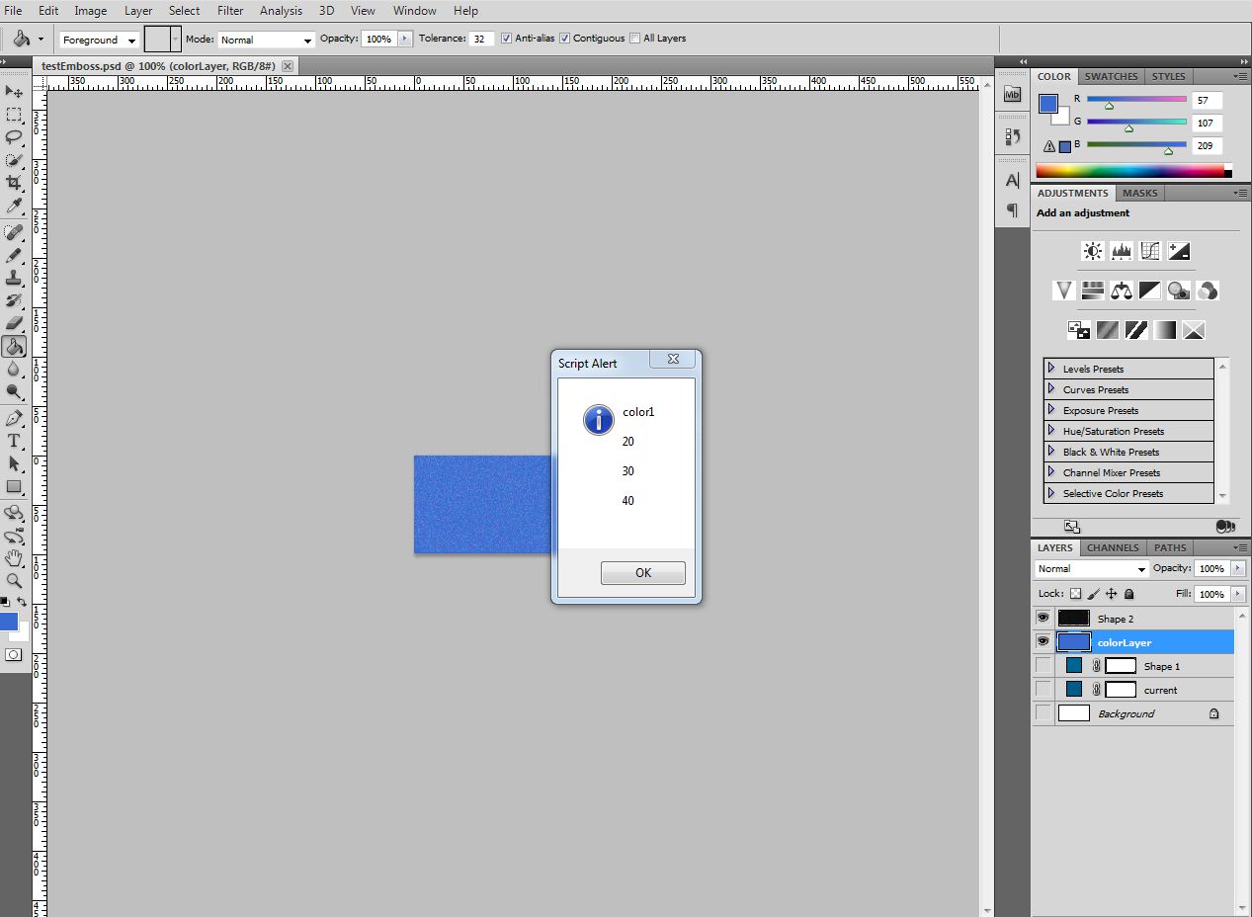Switch to the Masks tab
1252x917 pixels.
coord(1140,193)
